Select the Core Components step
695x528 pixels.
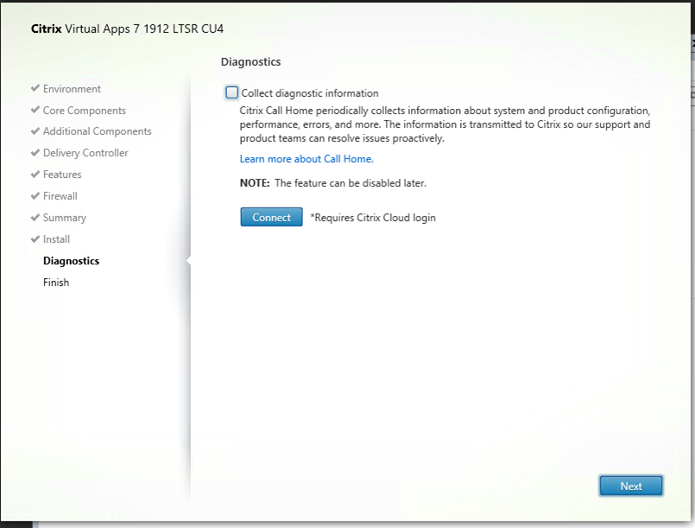pyautogui.click(x=85, y=111)
